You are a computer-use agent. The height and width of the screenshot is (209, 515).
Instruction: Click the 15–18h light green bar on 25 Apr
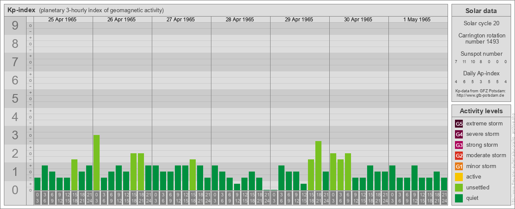(x=74, y=175)
